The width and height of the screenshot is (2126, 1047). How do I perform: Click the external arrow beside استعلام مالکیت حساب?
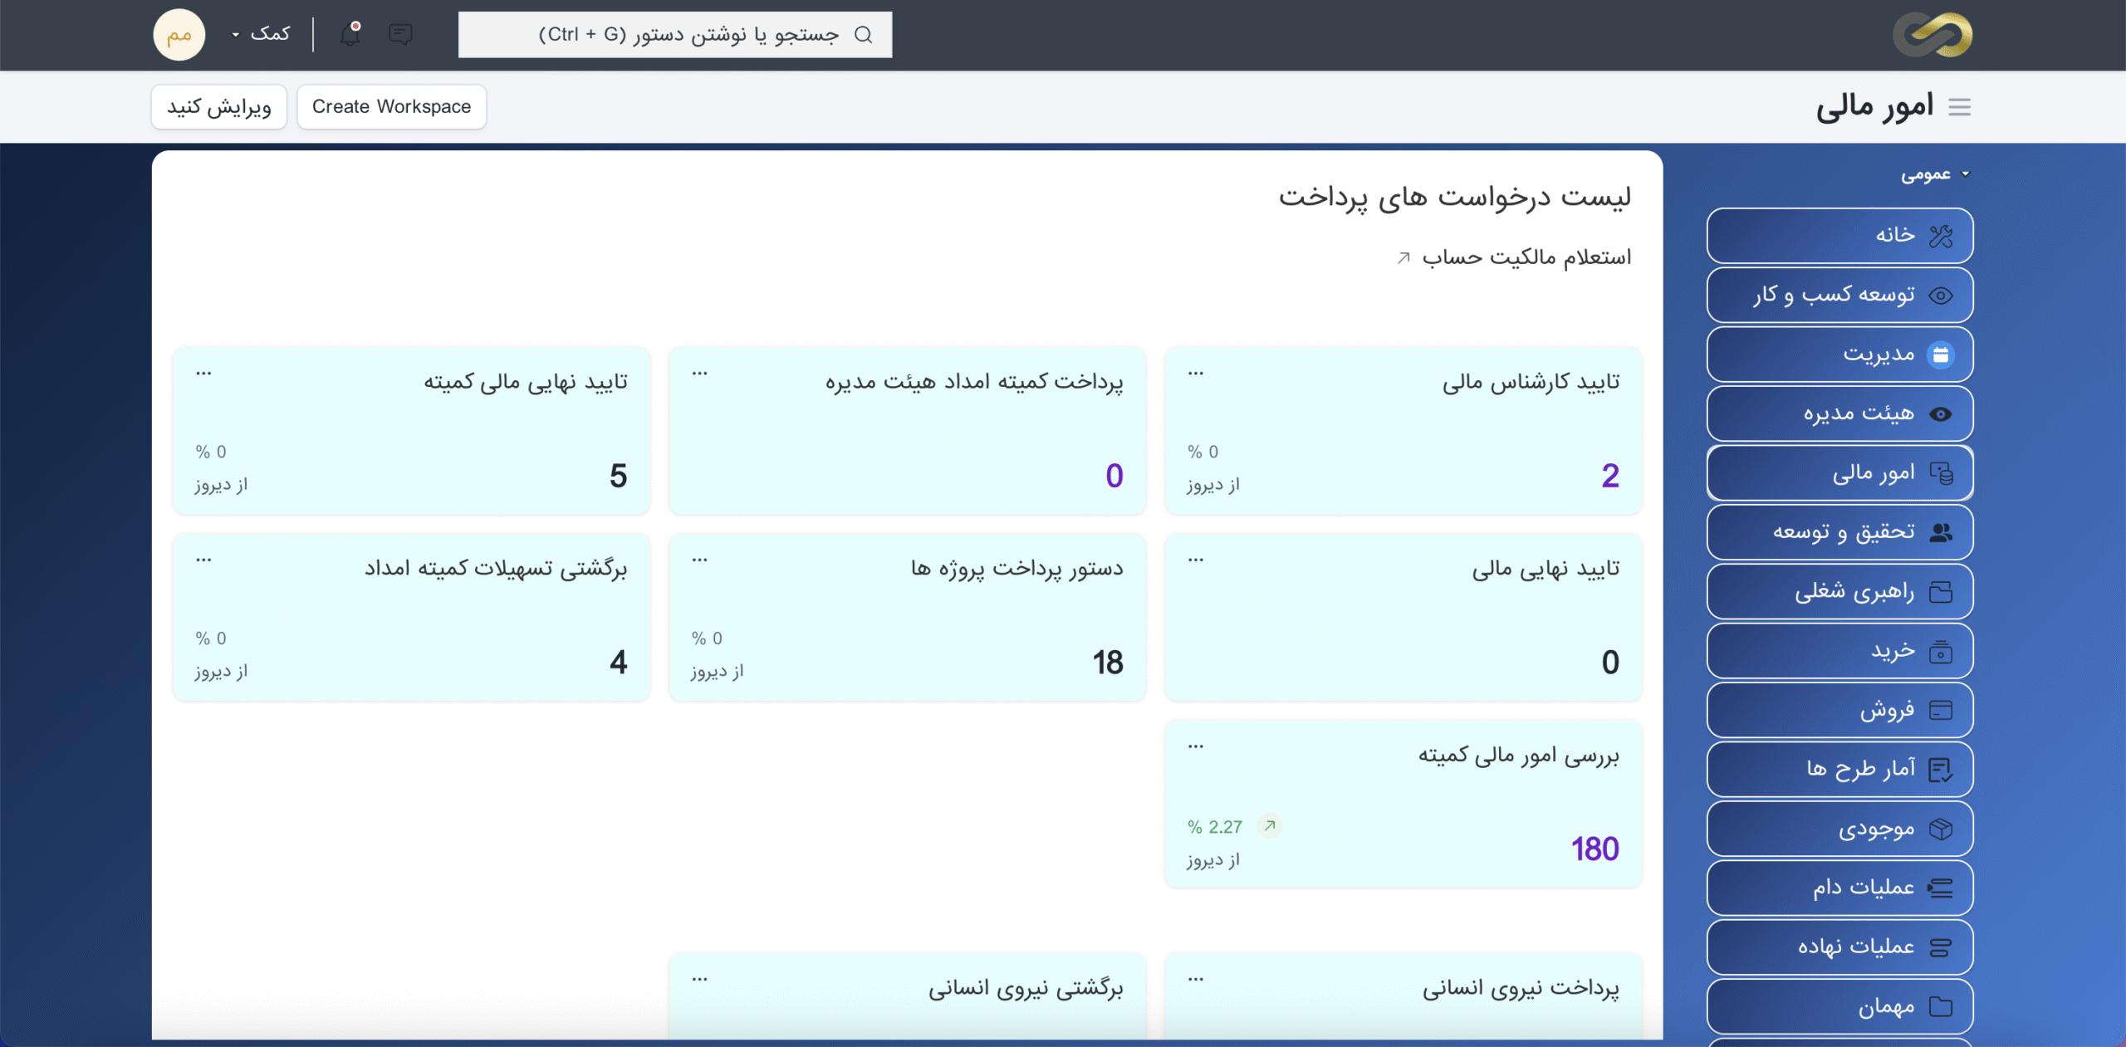coord(1403,258)
